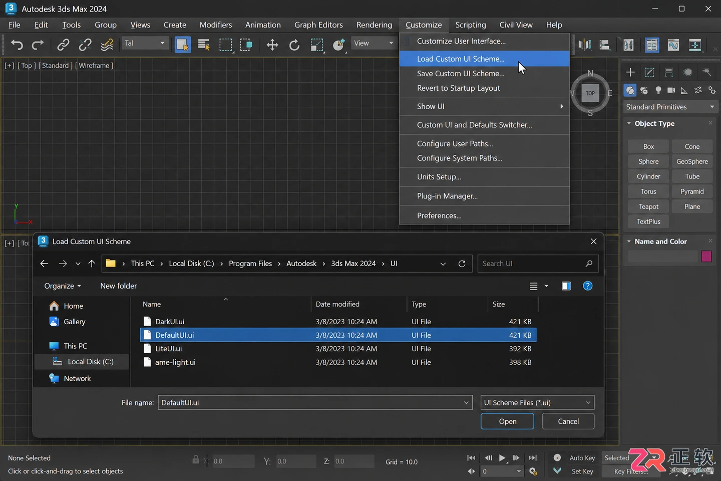
Task: Toggle Key Mode next to the frame field
Action: 471,471
